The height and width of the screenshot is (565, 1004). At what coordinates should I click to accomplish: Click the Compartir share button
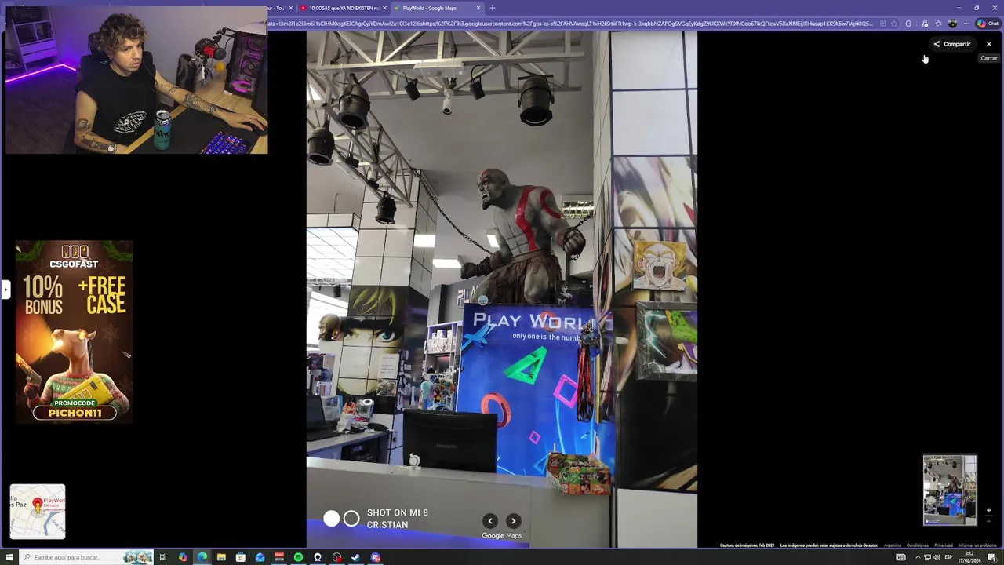(952, 44)
